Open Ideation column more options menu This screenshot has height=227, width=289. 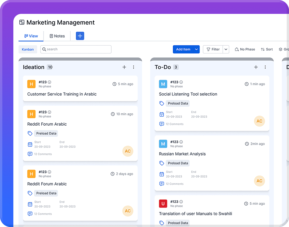coord(134,67)
